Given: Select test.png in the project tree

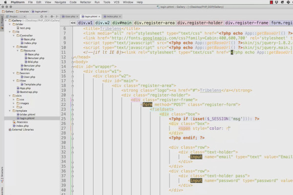Looking at the screenshot, I should click(x=23, y=28).
